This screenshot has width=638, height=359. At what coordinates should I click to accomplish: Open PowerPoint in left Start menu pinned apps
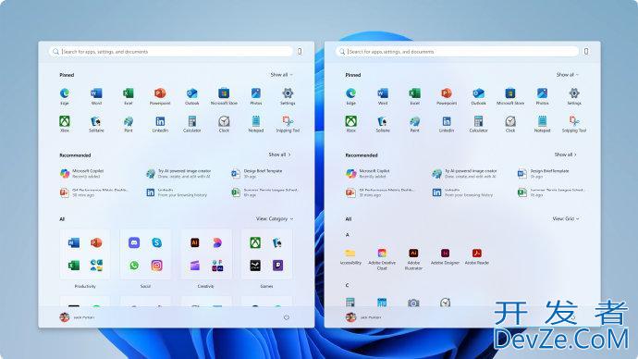[160, 96]
